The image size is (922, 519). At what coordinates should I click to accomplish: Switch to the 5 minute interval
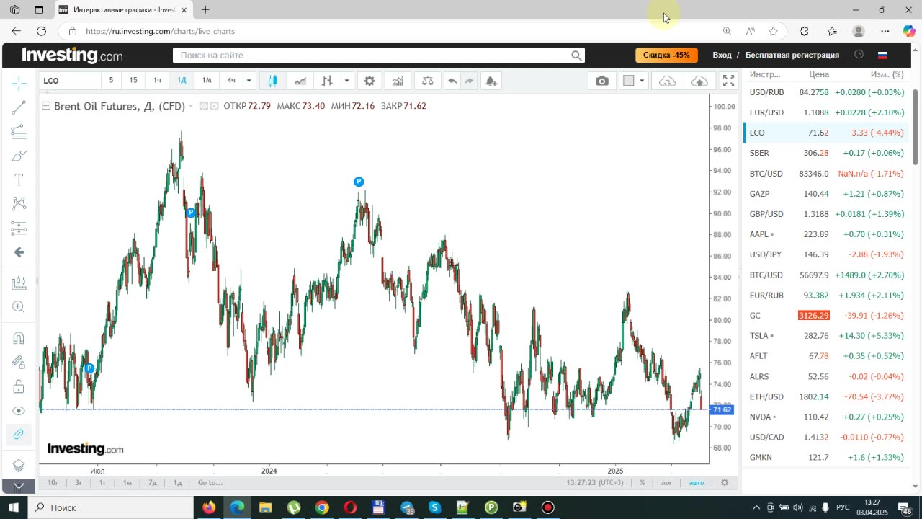point(111,81)
